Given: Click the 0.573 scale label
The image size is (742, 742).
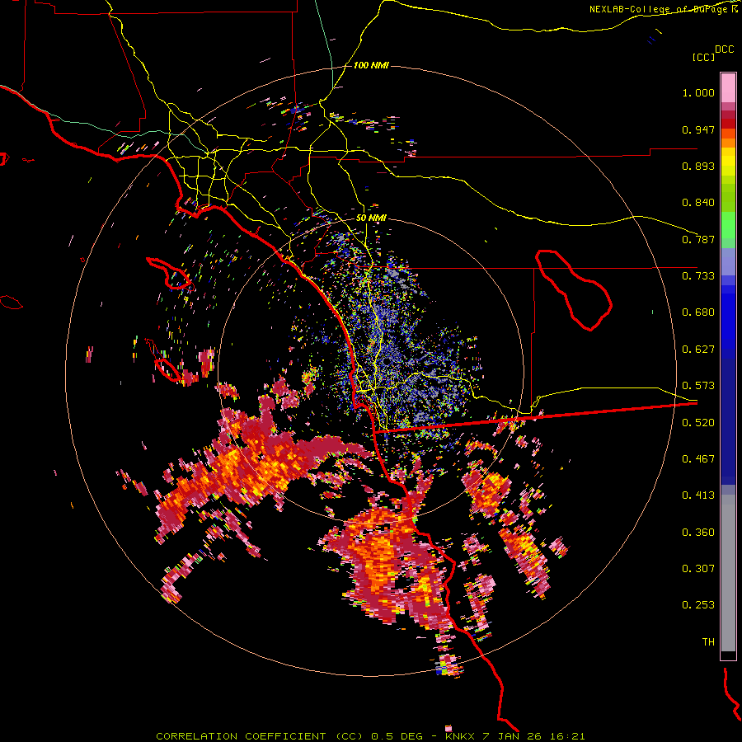Looking at the screenshot, I should coord(698,386).
